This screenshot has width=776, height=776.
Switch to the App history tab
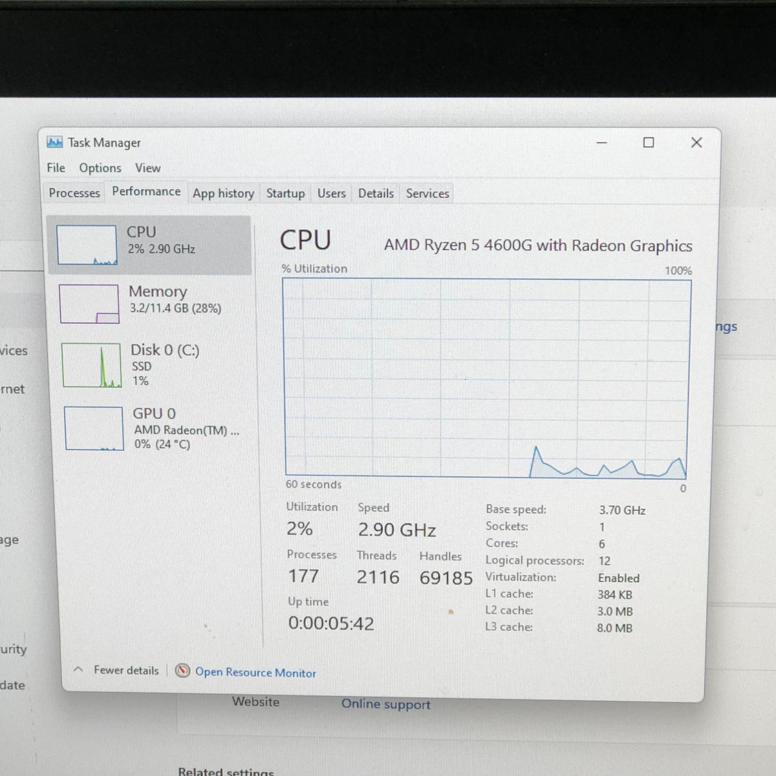223,193
